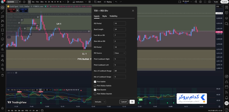Select the zoom in tool
This screenshot has height=112, width=229.
point(3,50)
